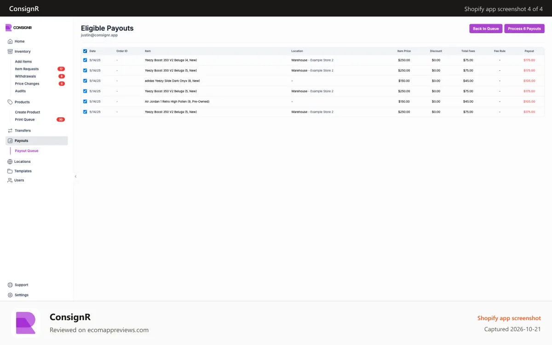Click the Process 6 Payouts button
Screen dimensions: 552x345
click(524, 29)
